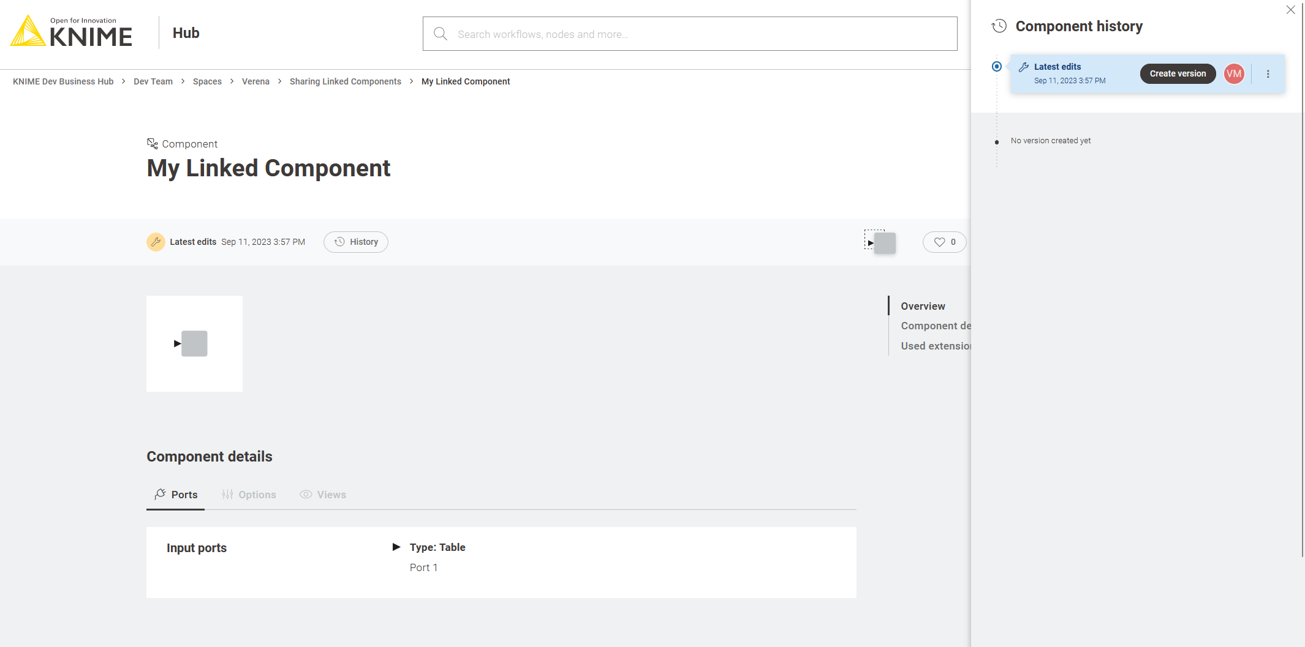Jump to Used extensions section link
Image resolution: width=1305 pixels, height=647 pixels.
(x=936, y=346)
